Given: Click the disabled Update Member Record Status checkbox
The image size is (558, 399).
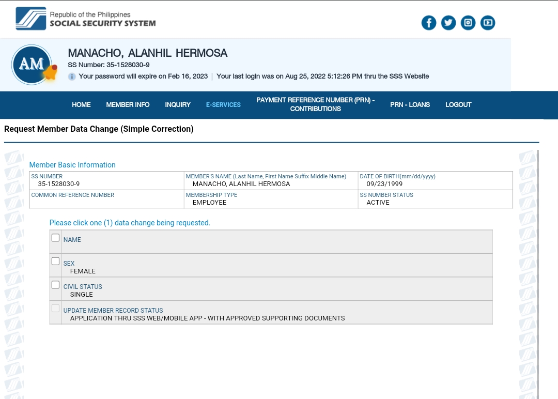Looking at the screenshot, I should [56, 308].
